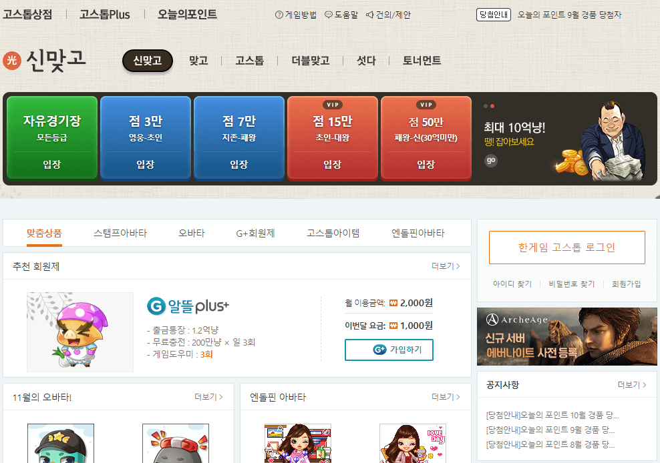
Task: Enter the VIP 점 15만 room
Action: pos(333,138)
